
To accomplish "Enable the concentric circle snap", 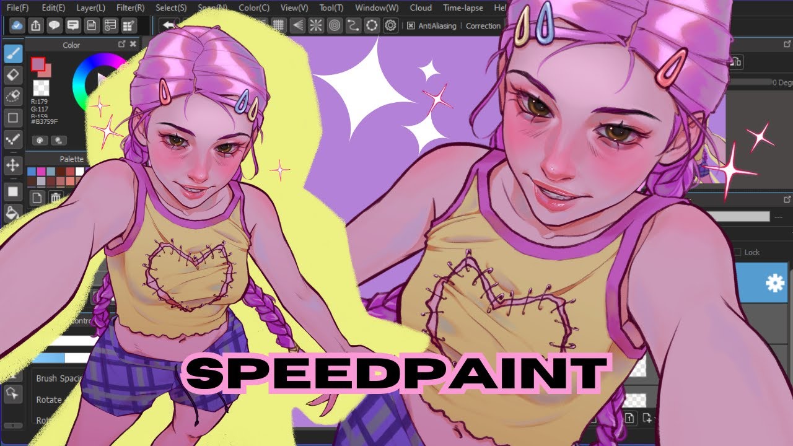I will point(335,25).
